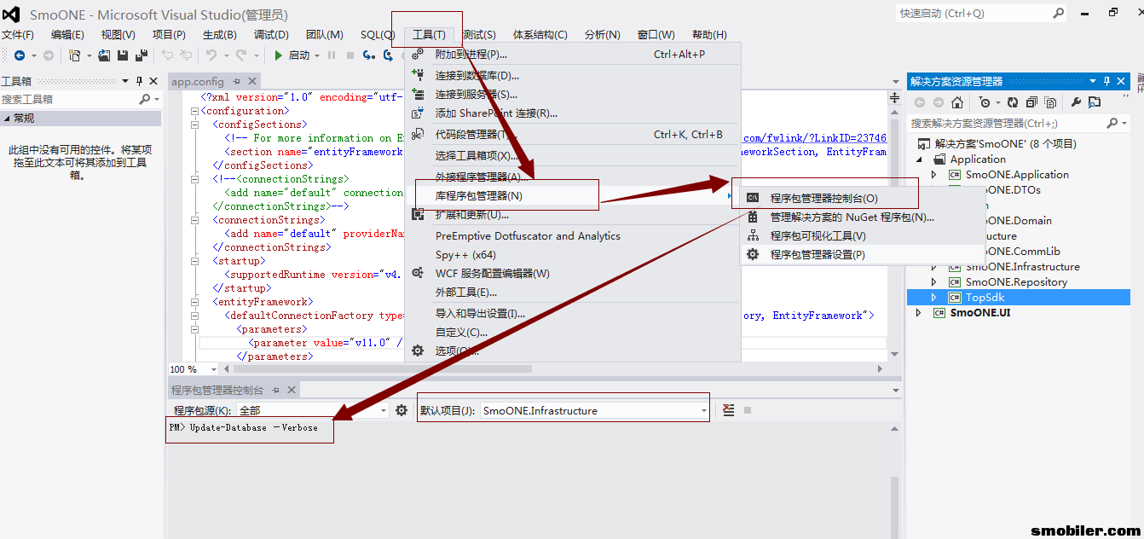1144x539 pixels.
Task: Select Spy++ (x64) menu item
Action: pos(573,255)
